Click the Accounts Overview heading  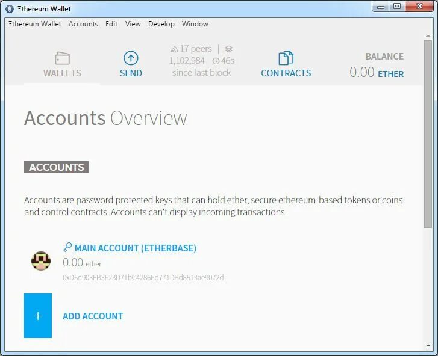coord(105,118)
